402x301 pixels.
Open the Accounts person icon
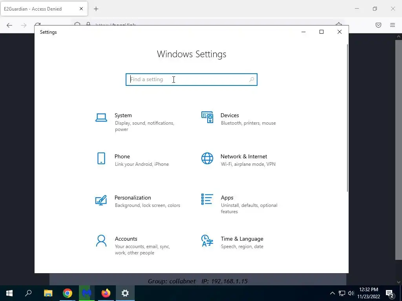tap(101, 241)
